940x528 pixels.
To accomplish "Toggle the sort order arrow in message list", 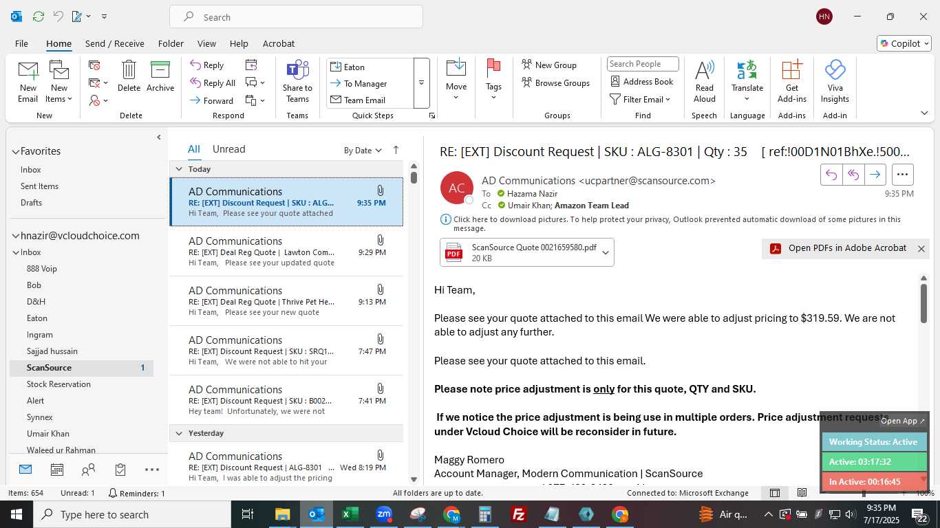I will (396, 150).
